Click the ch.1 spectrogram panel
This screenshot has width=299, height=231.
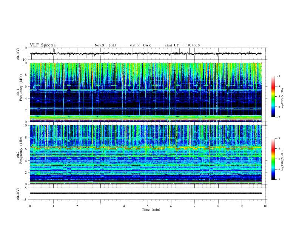click(146, 92)
